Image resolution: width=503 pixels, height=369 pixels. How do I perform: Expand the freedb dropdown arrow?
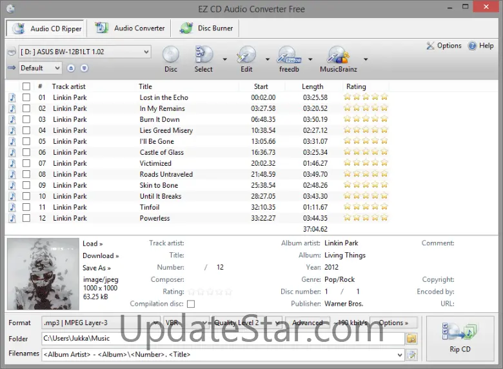[x=310, y=59]
